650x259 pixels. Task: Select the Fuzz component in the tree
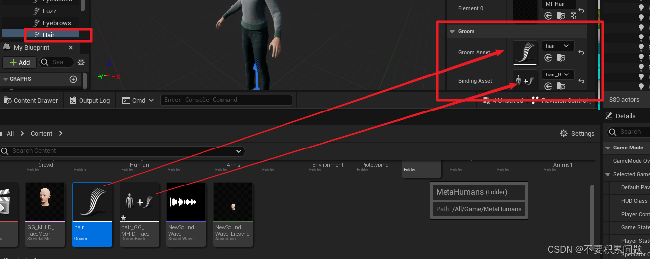tap(49, 11)
